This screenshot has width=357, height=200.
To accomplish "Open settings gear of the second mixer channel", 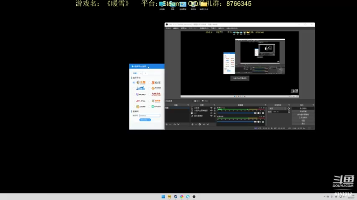I will 263,122.
